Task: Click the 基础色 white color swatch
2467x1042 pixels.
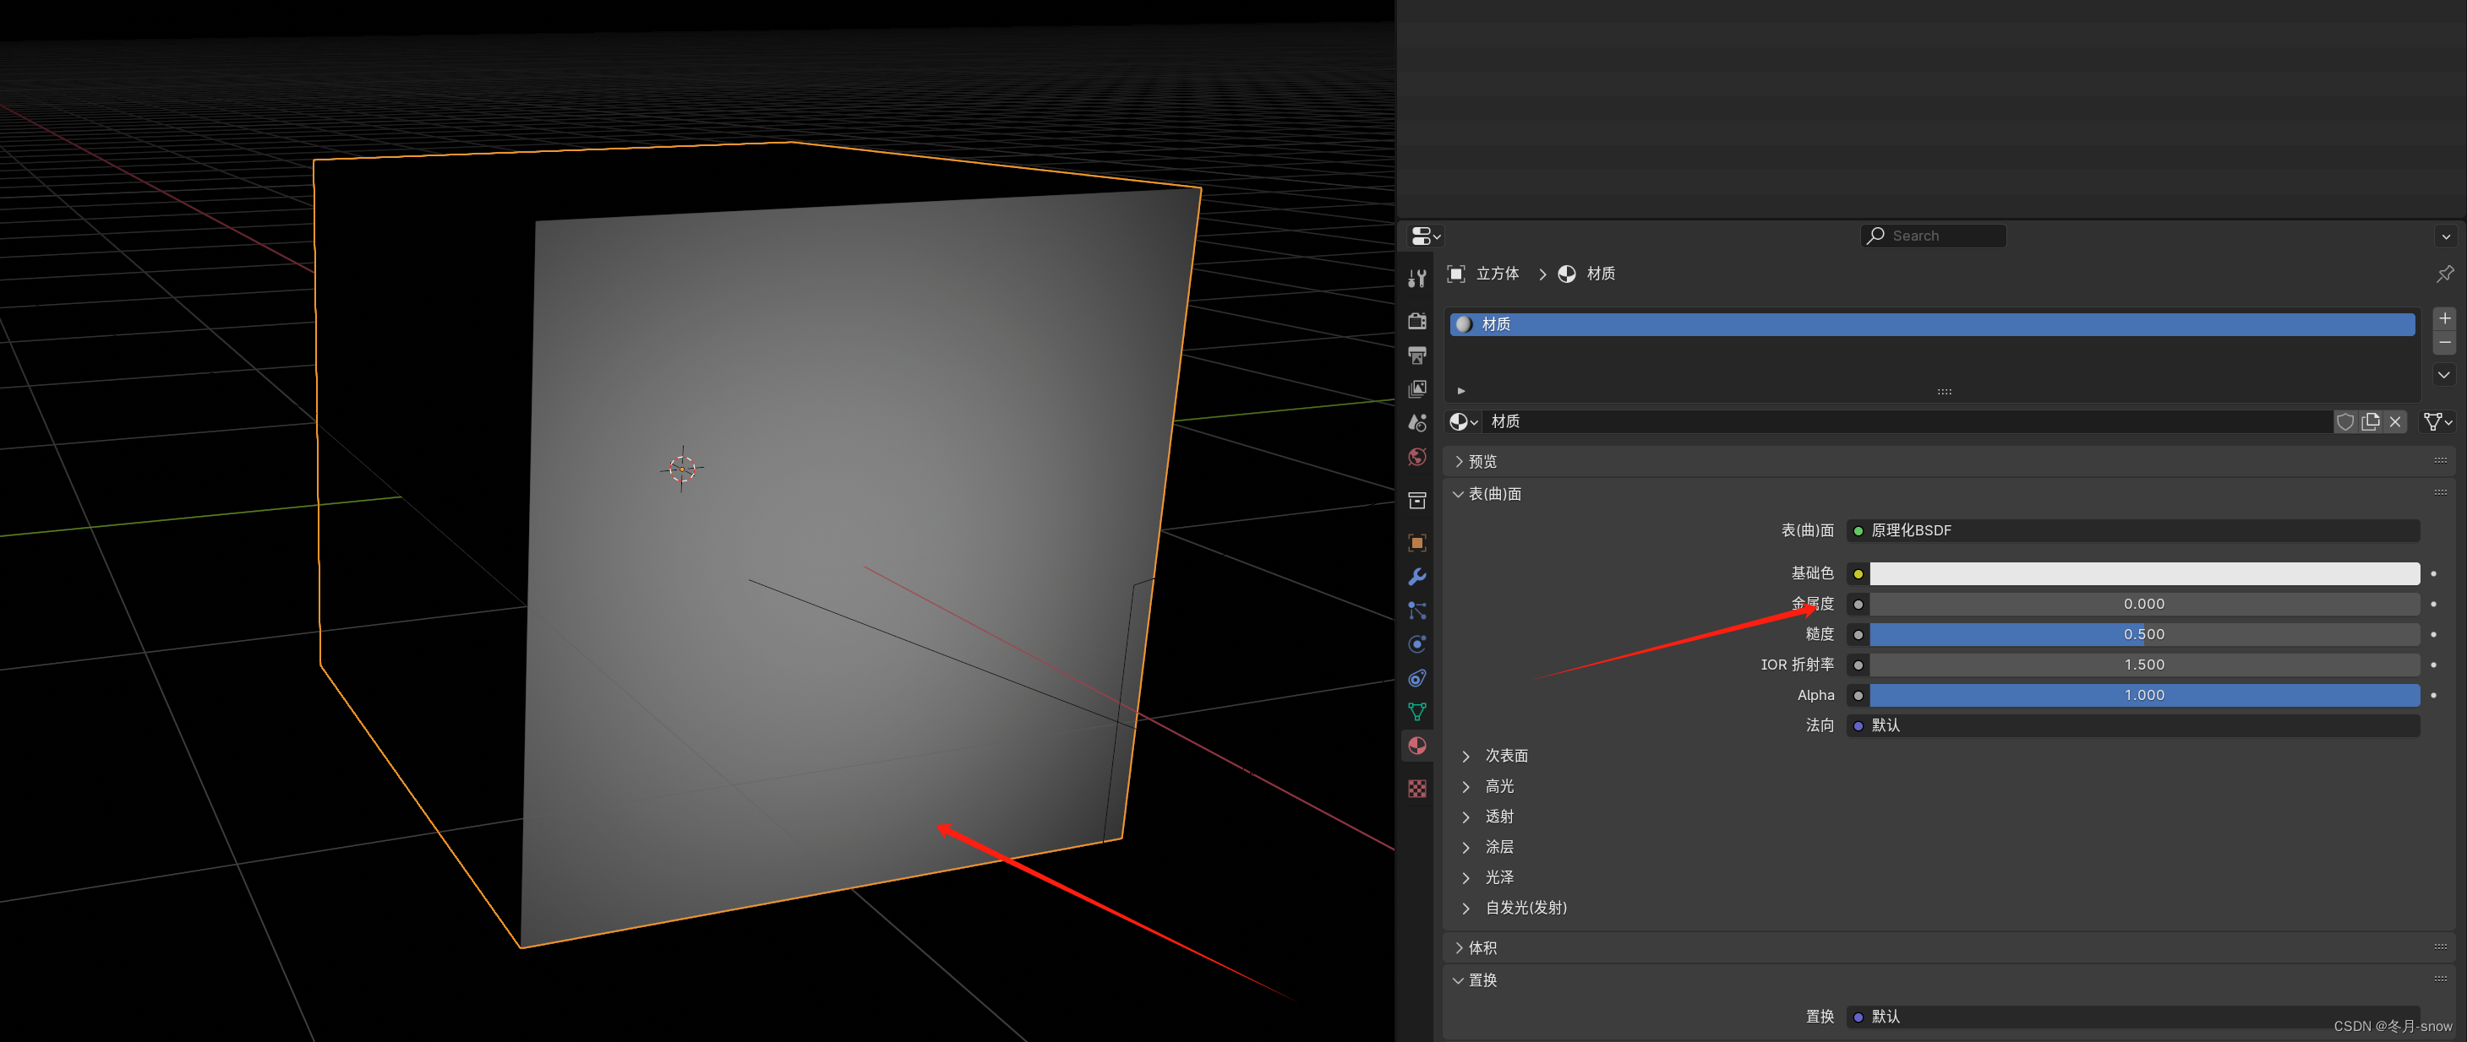Action: (x=2143, y=574)
